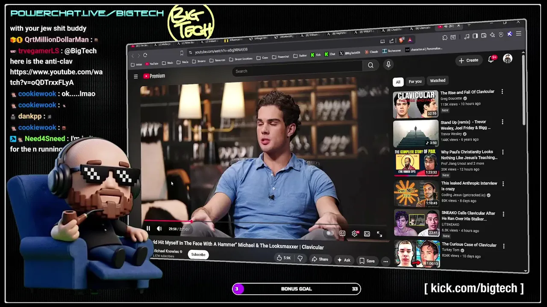Open the browser extensions puzzle icon
Screen dimensions: 547x307
coord(445,38)
